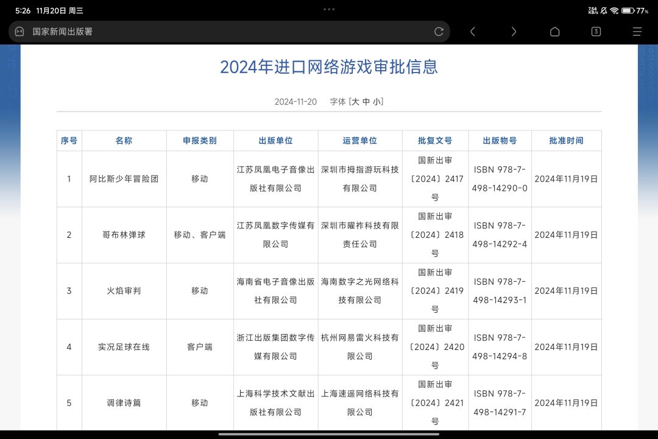This screenshot has width=658, height=439.
Task: Click operator 上海速遥网络科技有限公司
Action: pyautogui.click(x=359, y=403)
